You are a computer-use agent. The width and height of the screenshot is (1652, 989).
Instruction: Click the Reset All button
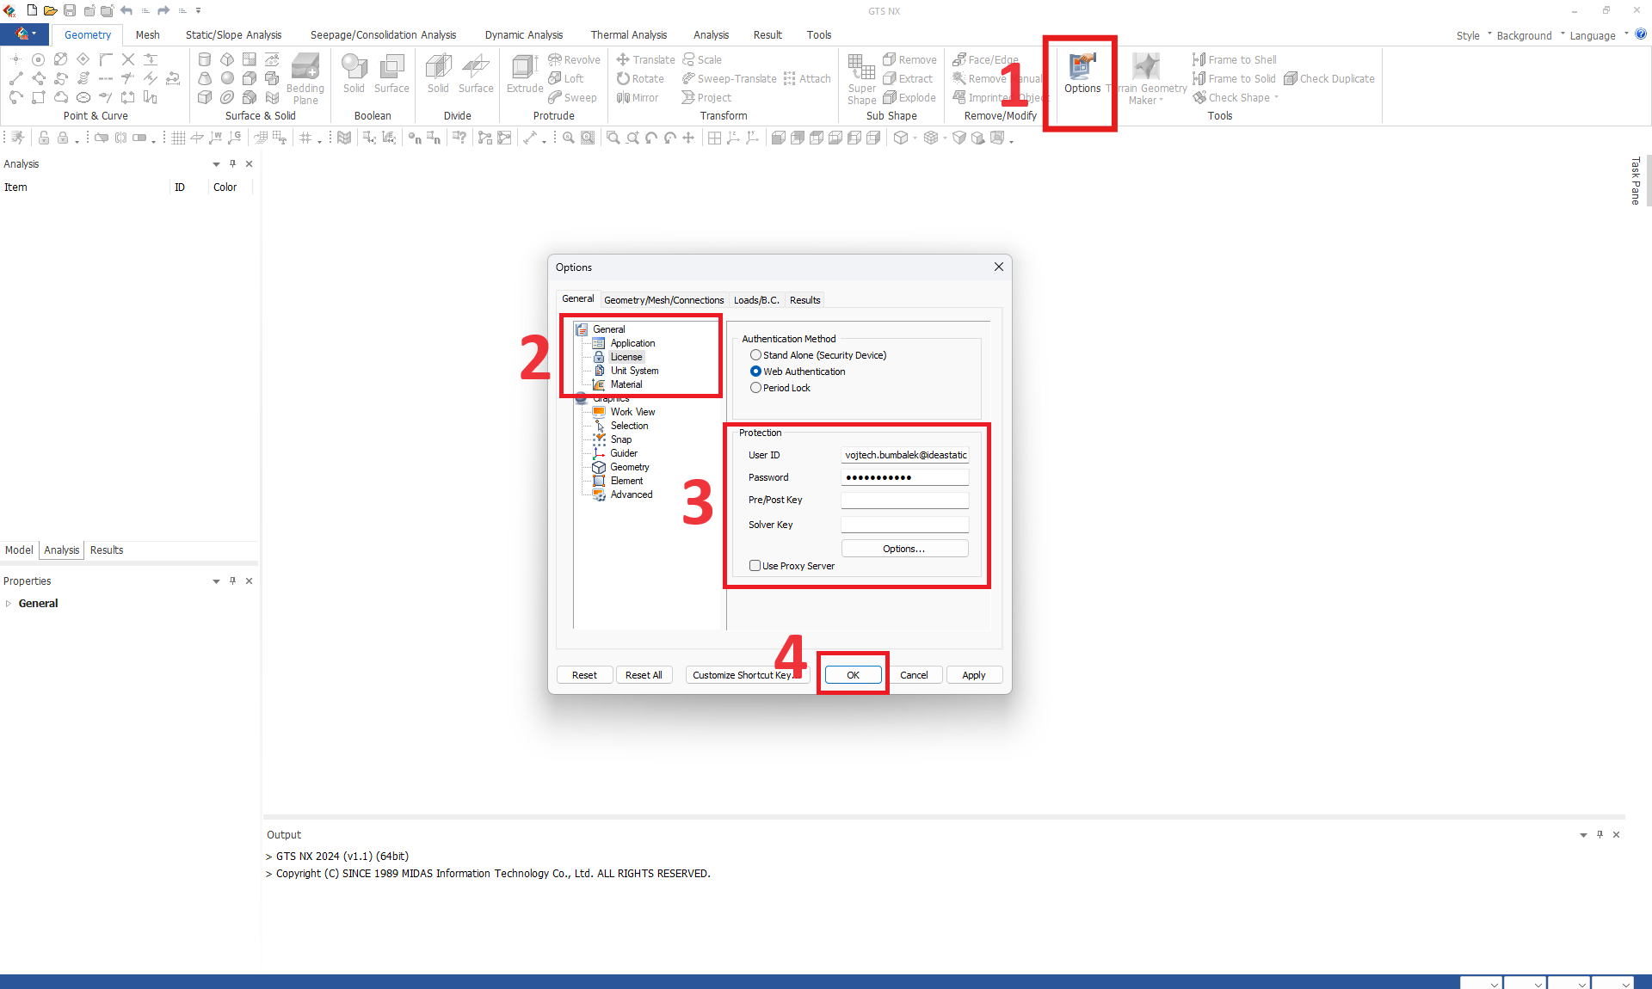(643, 675)
